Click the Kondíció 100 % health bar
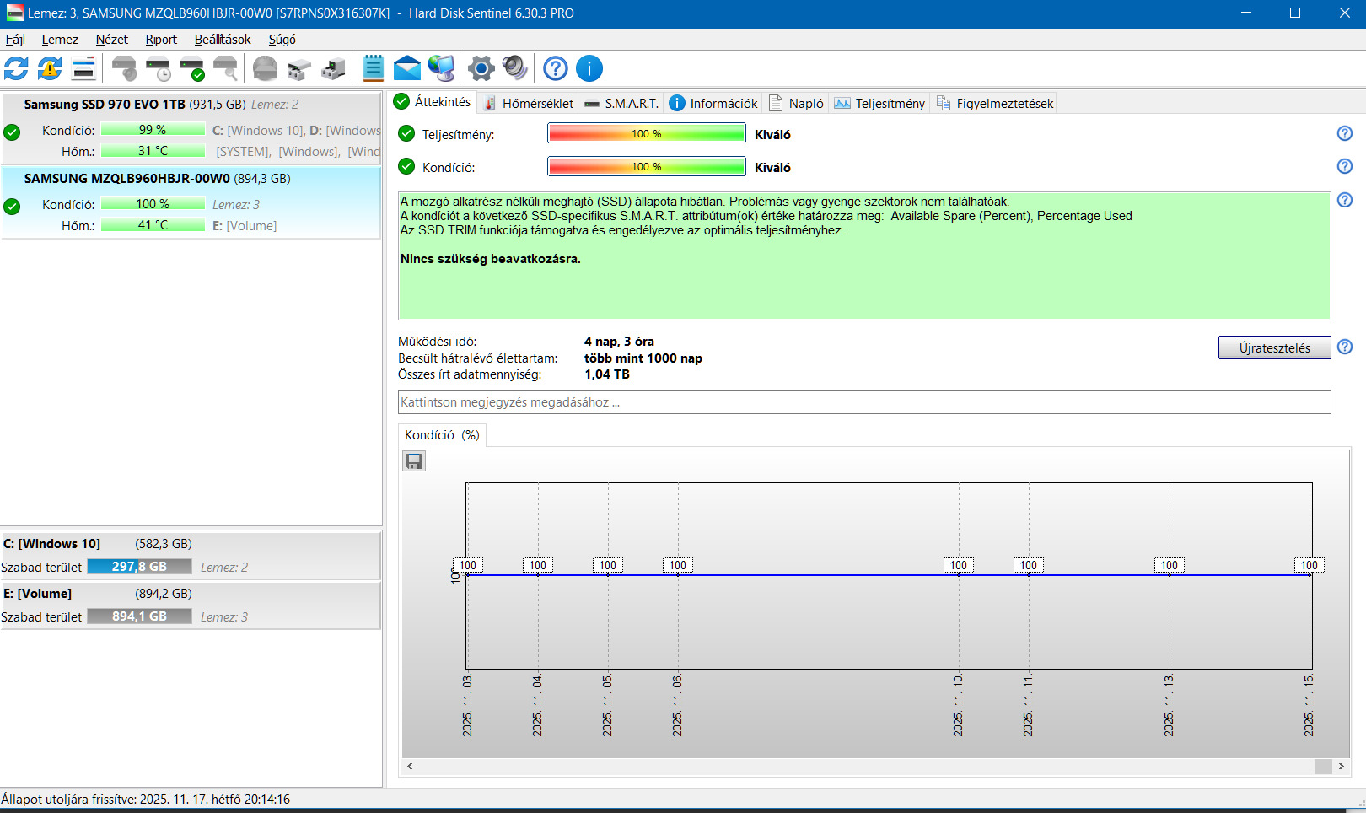Viewport: 1366px width, 813px height. click(x=647, y=167)
